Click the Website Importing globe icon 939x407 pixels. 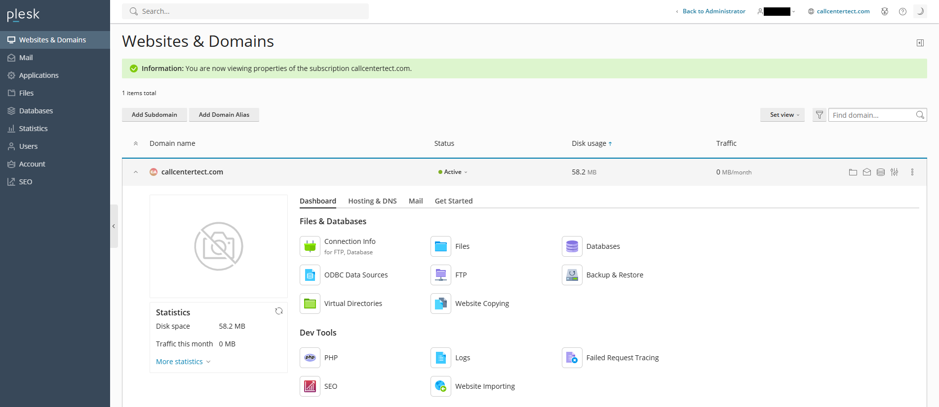[440, 386]
